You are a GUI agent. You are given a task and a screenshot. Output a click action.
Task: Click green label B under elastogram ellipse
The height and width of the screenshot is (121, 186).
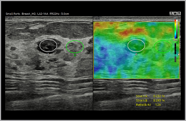coord(163,55)
